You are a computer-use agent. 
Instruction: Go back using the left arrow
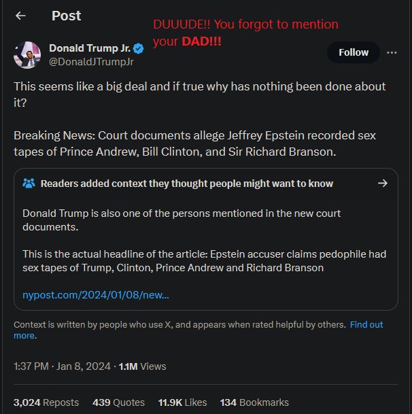pyautogui.click(x=20, y=16)
